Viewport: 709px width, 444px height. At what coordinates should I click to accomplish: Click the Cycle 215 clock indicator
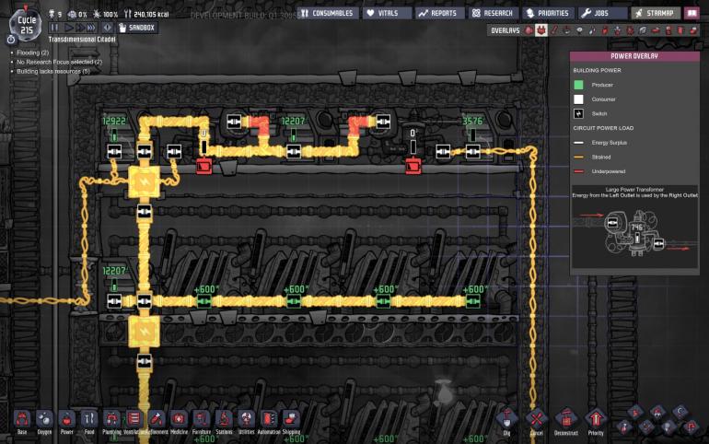25,23
